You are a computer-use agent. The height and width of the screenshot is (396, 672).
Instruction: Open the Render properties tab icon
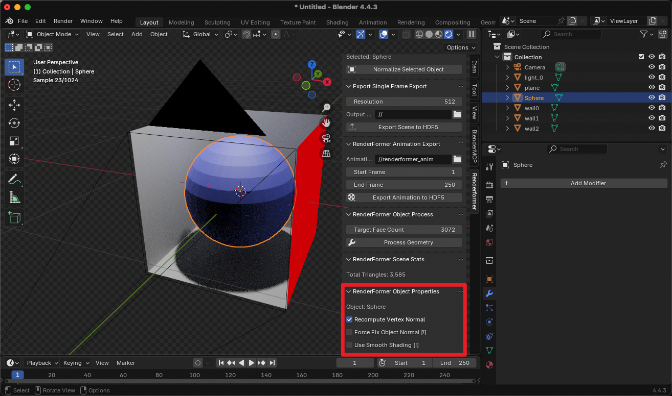(489, 185)
